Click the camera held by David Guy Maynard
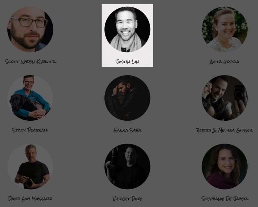 [x=29, y=183]
